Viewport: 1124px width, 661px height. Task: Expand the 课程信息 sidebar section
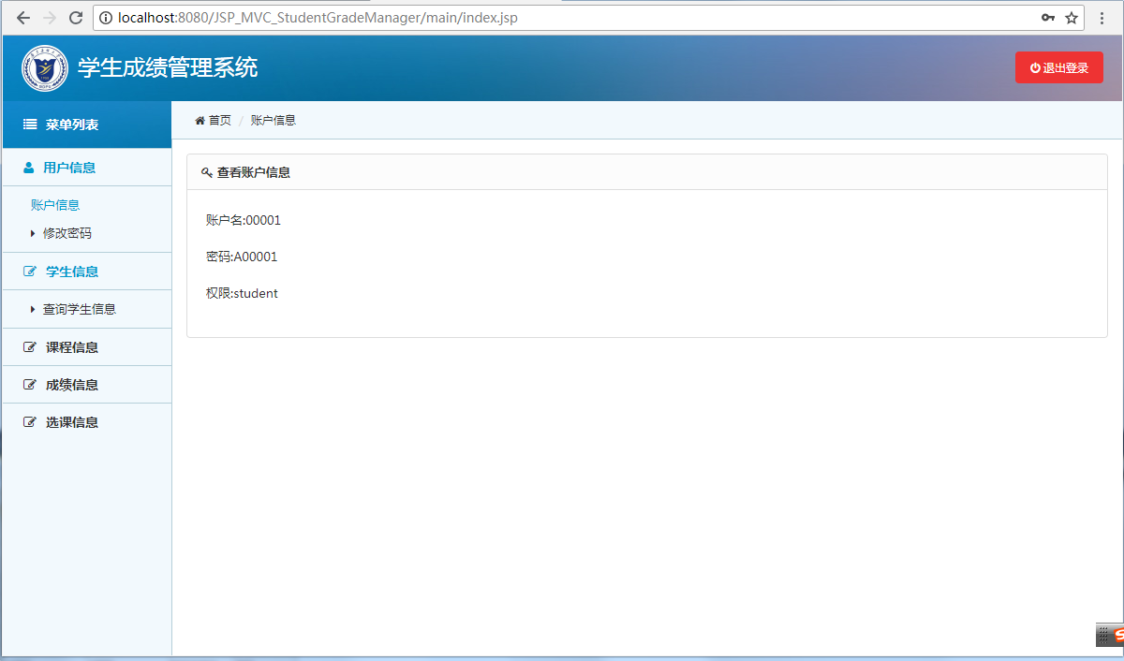click(71, 347)
